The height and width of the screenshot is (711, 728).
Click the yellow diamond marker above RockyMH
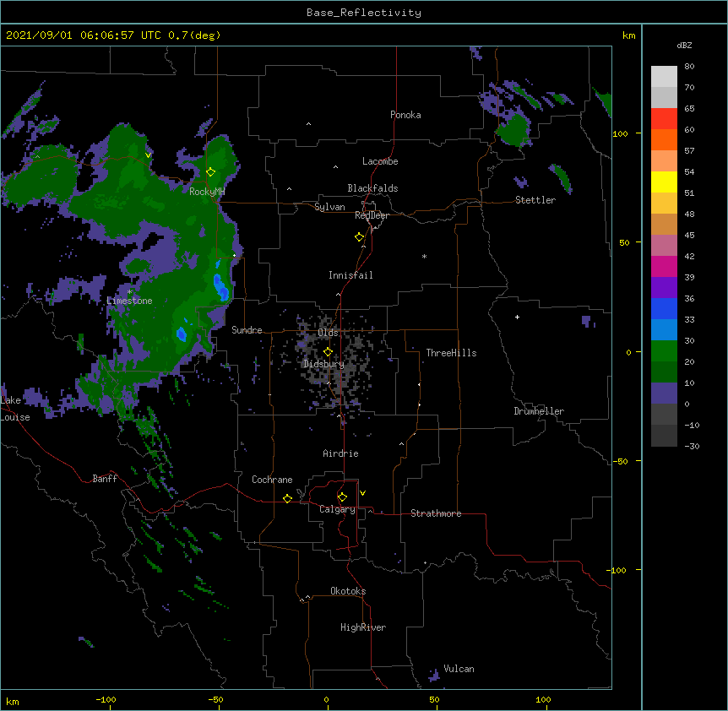tap(210, 172)
